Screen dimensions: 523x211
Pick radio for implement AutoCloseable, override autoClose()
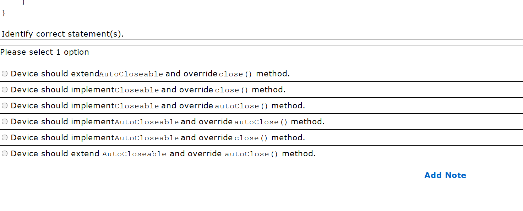pos(5,122)
